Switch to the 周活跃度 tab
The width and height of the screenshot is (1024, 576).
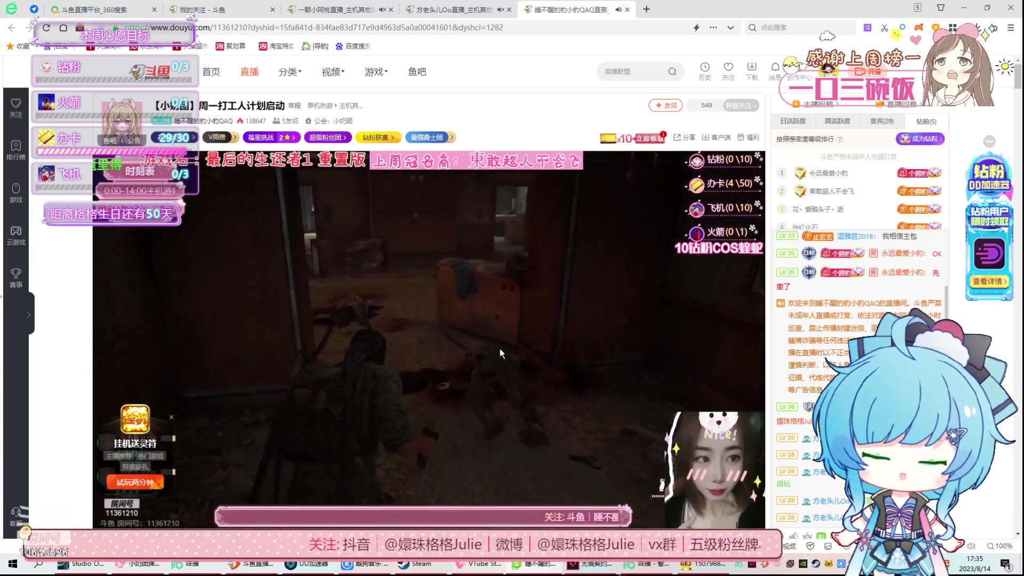(x=837, y=121)
